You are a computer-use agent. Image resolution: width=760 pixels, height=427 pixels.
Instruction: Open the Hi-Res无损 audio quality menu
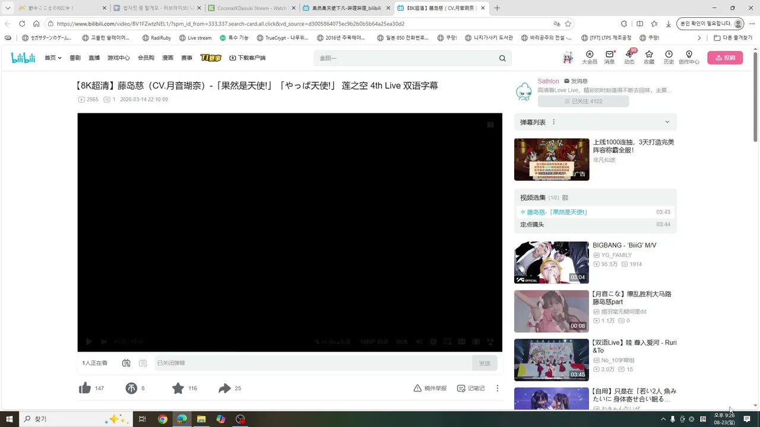tap(332, 342)
